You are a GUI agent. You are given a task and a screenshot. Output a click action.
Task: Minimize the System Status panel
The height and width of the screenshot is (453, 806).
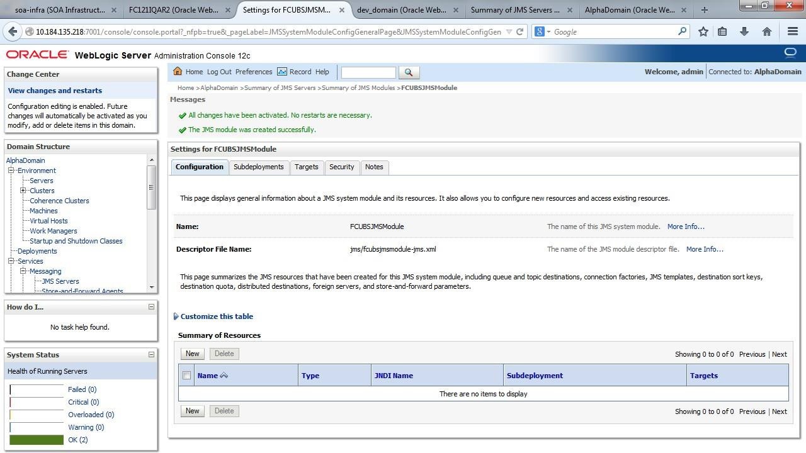151,355
